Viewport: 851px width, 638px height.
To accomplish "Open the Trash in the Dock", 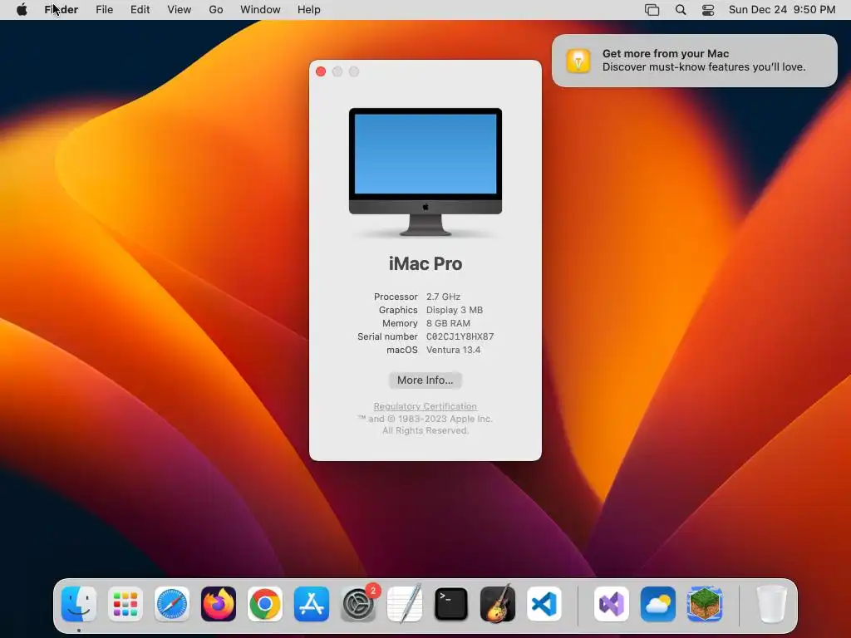I will pyautogui.click(x=772, y=604).
